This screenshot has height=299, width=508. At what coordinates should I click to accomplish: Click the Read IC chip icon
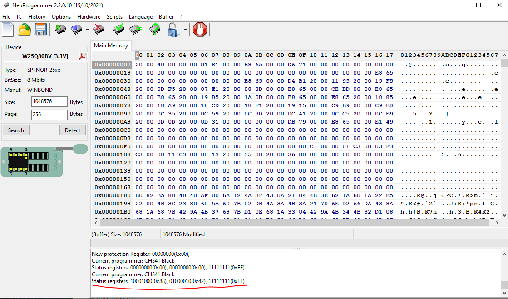(x=60, y=30)
